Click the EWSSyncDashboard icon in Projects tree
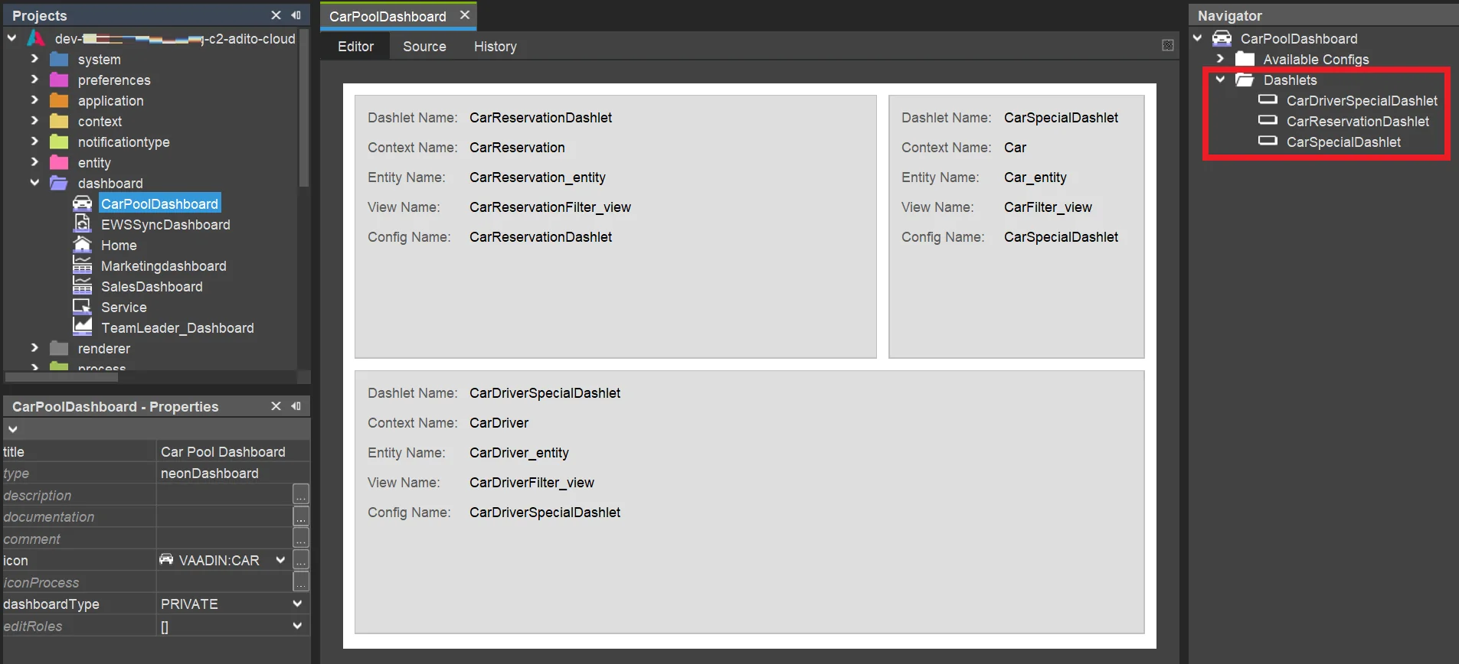 coord(82,223)
